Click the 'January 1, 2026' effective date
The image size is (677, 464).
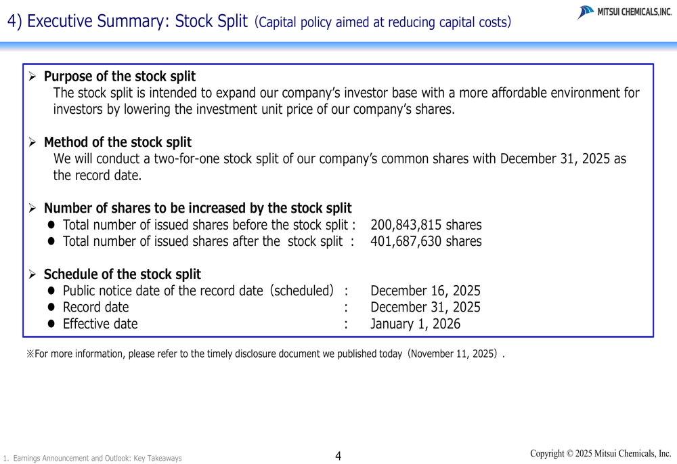click(x=415, y=324)
